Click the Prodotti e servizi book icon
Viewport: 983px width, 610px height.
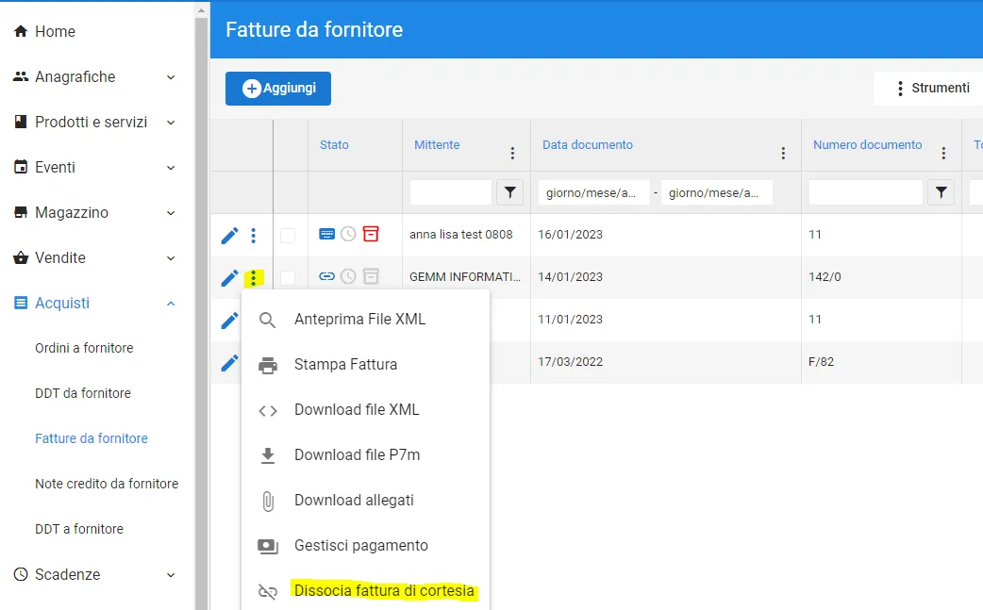tap(21, 122)
